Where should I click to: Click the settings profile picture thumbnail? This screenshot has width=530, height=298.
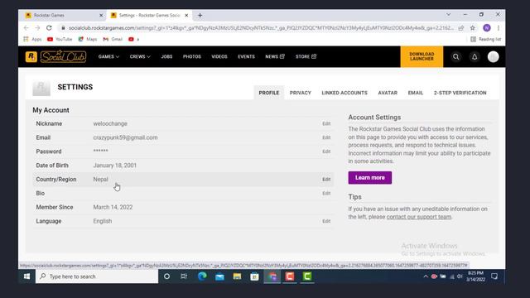41,88
